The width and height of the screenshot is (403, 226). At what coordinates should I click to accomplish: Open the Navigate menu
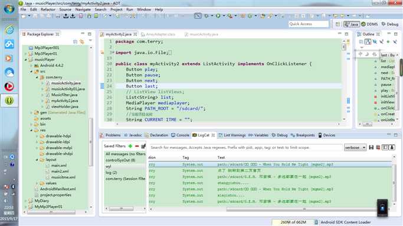(x=83, y=9)
